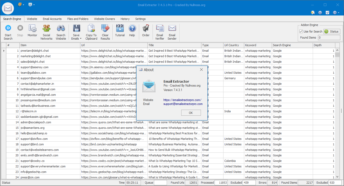344x186 pixels.
Task: Click the Errors value 814
Action: pyautogui.click(x=273, y=183)
